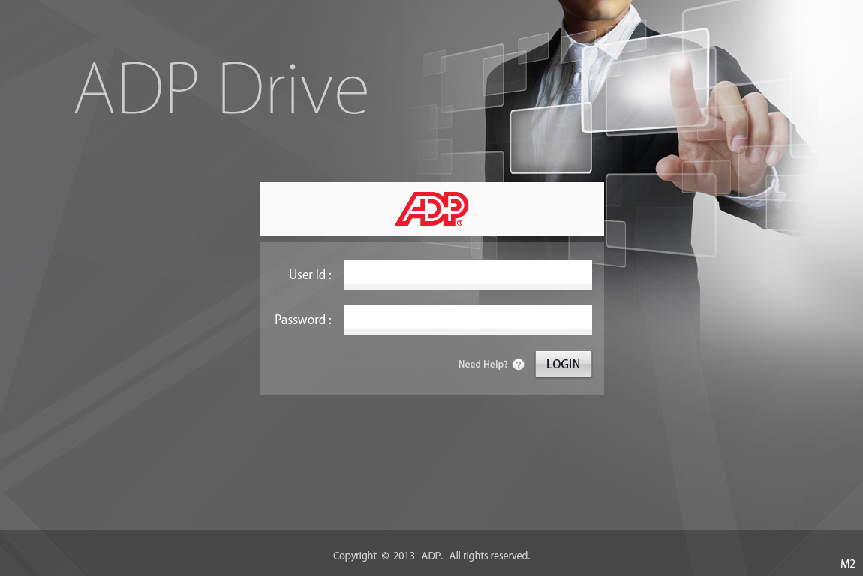
Task: Click the "Password :" label
Action: pyautogui.click(x=302, y=319)
